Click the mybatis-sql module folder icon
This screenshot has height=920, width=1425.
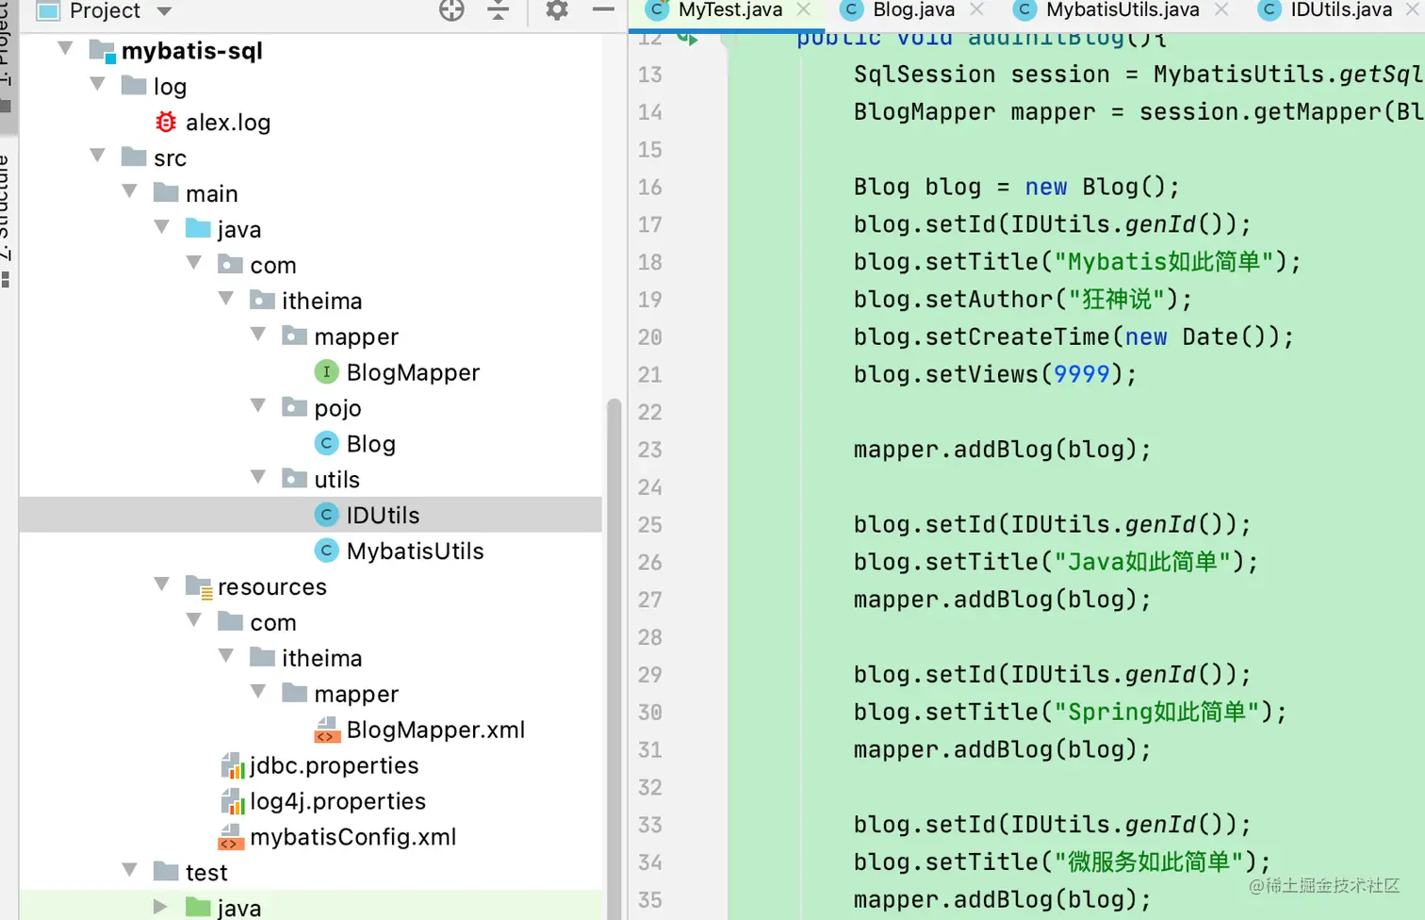coord(102,51)
